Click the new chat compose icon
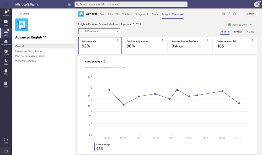Image resolution: width=262 pixels, height=155 pixels. (69, 4)
